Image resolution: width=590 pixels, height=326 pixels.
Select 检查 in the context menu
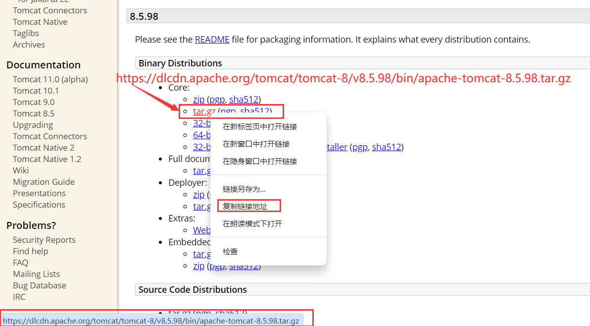pos(230,252)
